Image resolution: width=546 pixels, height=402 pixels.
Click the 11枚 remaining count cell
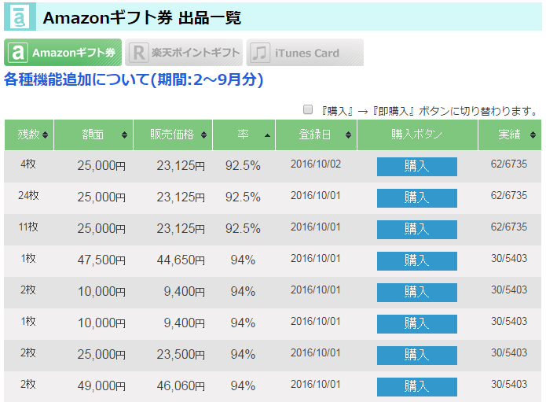[x=28, y=227]
